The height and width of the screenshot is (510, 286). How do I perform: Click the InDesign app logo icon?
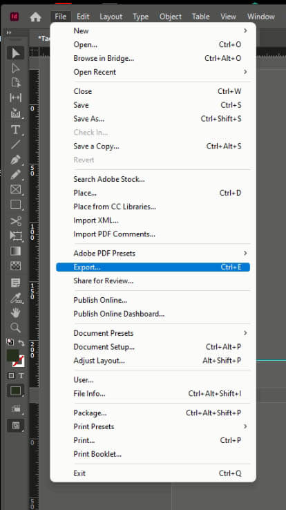coord(15,17)
